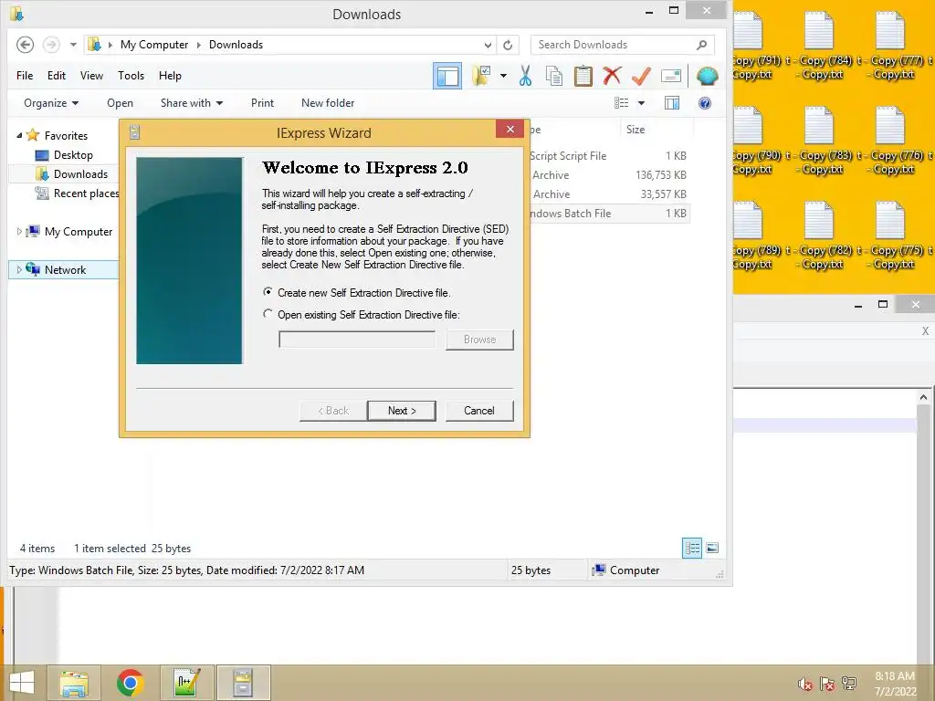This screenshot has width=935, height=701.
Task: Click My Computer in the address breadcrumb
Action: pyautogui.click(x=153, y=45)
